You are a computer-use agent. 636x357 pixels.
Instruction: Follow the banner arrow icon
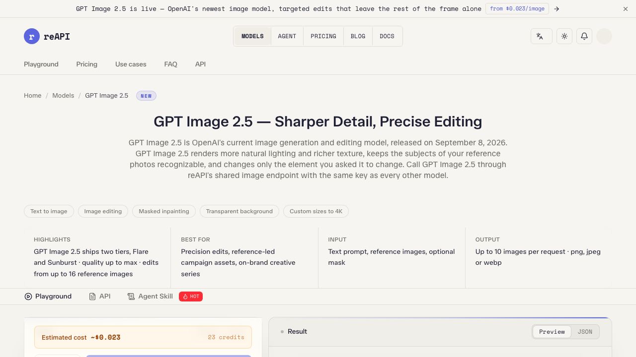(x=556, y=9)
